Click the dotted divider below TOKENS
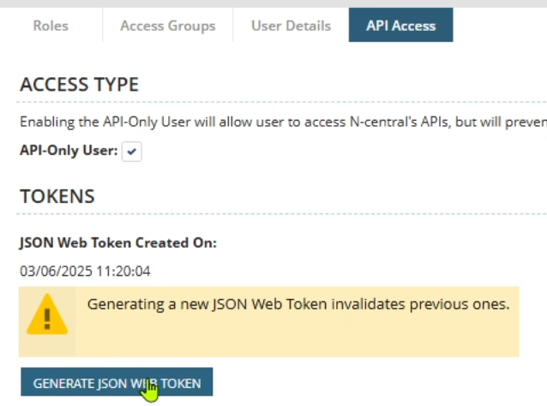This screenshot has width=547, height=406. click(x=283, y=214)
